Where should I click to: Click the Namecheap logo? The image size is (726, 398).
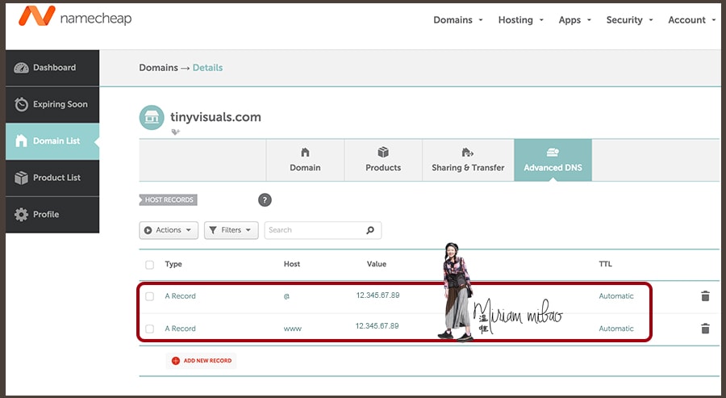pyautogui.click(x=75, y=17)
